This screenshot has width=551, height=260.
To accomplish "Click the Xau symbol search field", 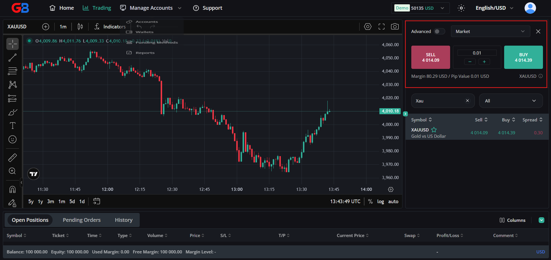I will pos(443,101).
